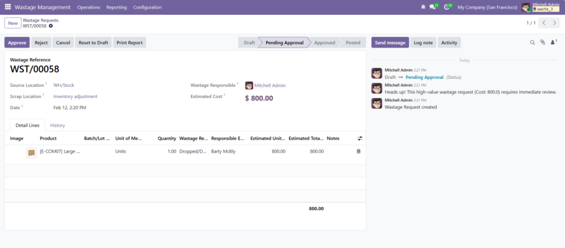565x248 pixels.
Task: Click the Approve button
Action: coord(17,42)
